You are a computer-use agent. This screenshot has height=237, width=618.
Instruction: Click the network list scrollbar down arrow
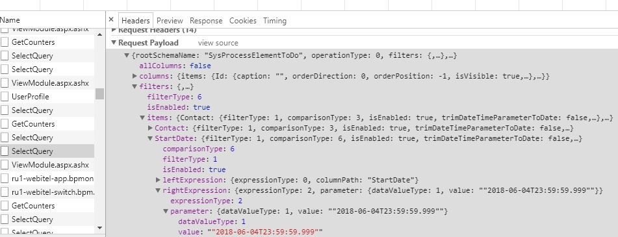(x=99, y=227)
